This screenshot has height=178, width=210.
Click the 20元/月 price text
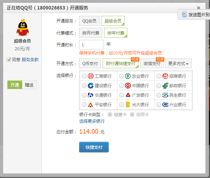pos(22,49)
